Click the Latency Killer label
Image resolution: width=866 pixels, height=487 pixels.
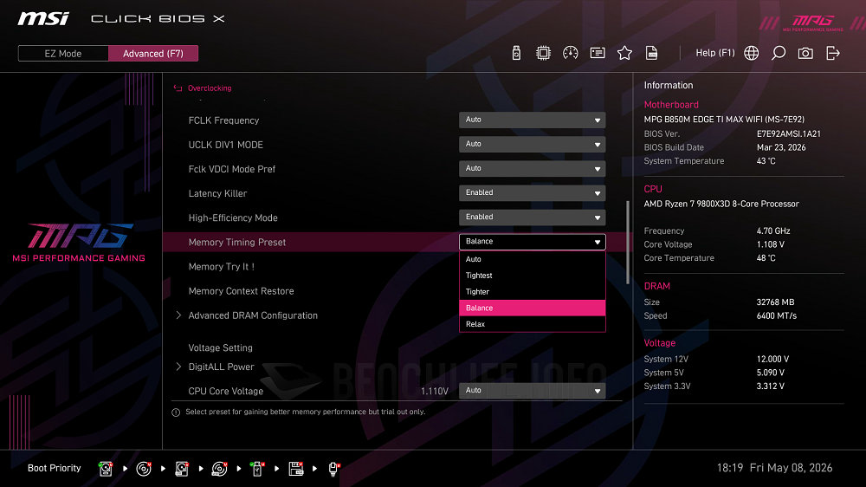click(217, 193)
